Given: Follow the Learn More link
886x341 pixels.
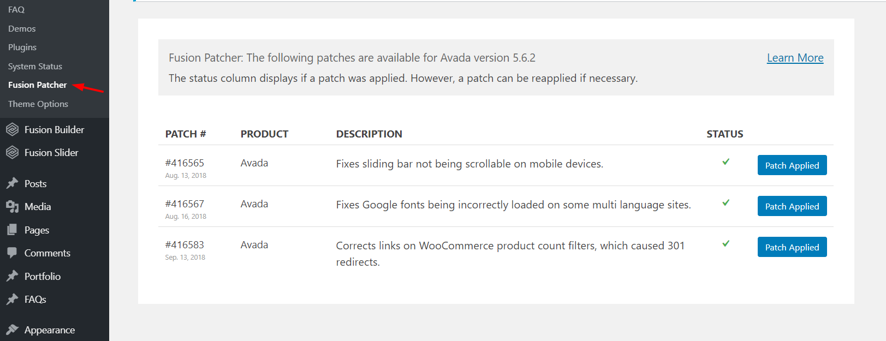Looking at the screenshot, I should click(x=795, y=58).
